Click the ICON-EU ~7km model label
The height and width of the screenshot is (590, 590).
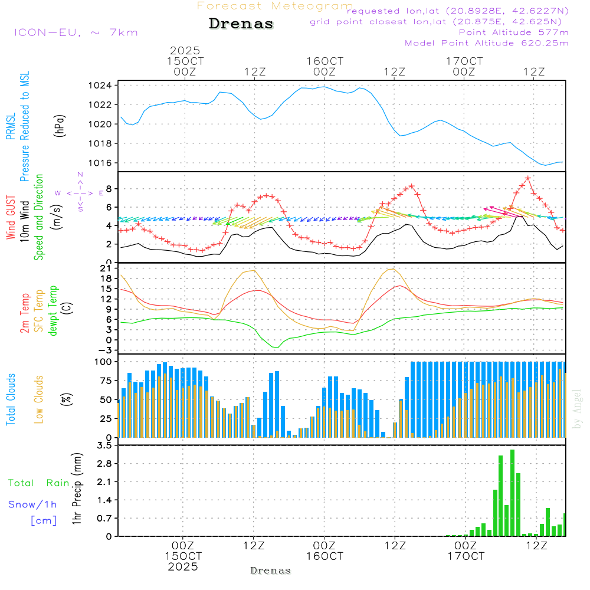(76, 32)
